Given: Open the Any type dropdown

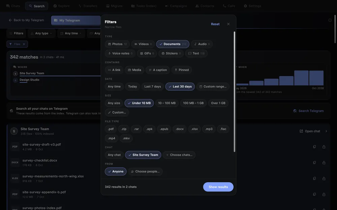Looking at the screenshot, I should pos(41,33).
